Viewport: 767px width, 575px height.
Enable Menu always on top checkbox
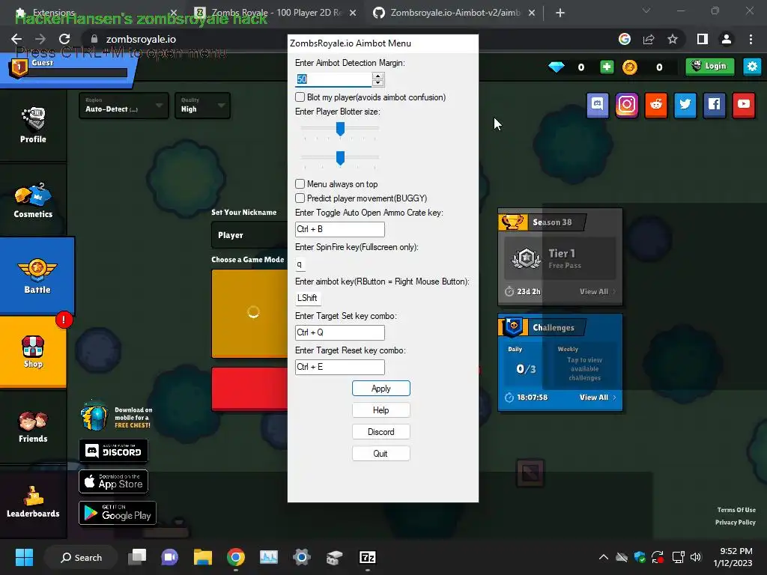[300, 184]
